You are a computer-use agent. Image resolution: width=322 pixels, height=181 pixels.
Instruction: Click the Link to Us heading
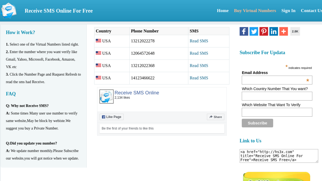click(250, 141)
